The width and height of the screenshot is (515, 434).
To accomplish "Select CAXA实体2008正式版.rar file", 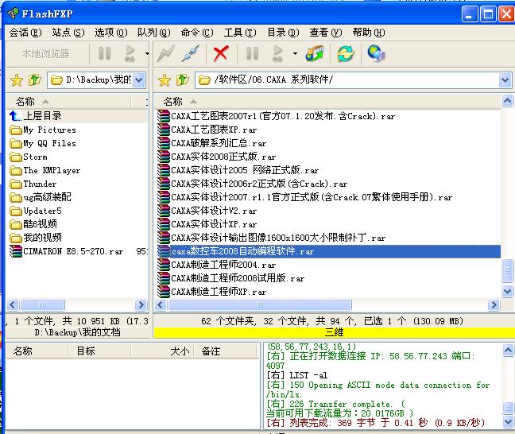I will pyautogui.click(x=217, y=157).
